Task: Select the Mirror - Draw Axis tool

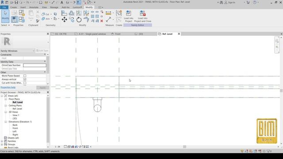Action: tap(86, 13)
